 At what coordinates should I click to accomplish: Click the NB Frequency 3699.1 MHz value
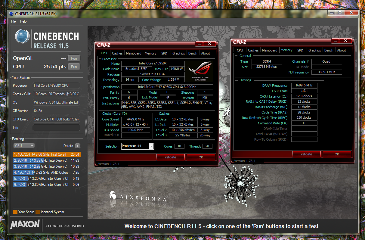pyautogui.click(x=326, y=72)
